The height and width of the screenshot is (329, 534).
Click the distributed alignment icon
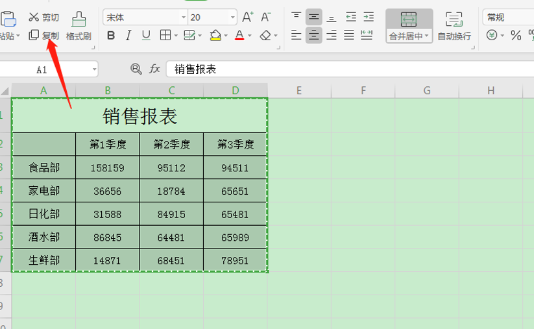tap(367, 35)
